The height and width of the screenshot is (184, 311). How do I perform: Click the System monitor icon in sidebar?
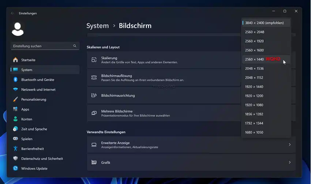click(x=15, y=70)
